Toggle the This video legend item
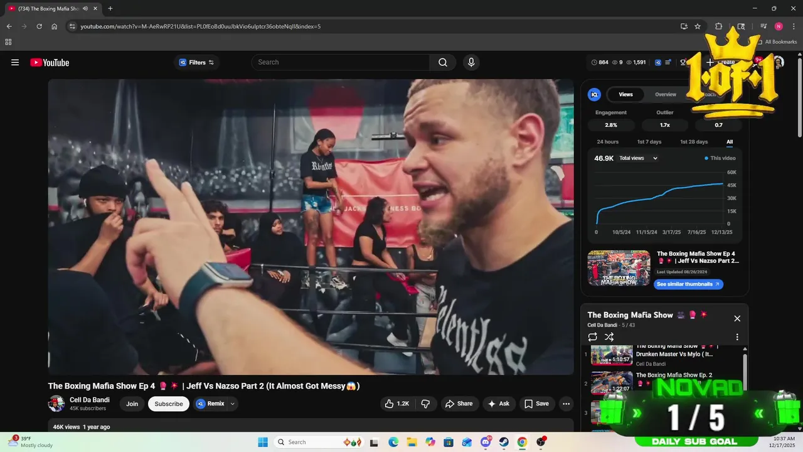Viewport: 803px width, 452px height. coord(720,158)
